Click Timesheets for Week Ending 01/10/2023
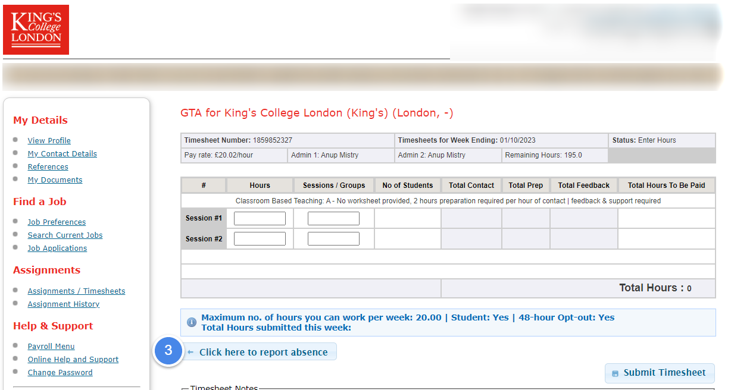 [501, 140]
